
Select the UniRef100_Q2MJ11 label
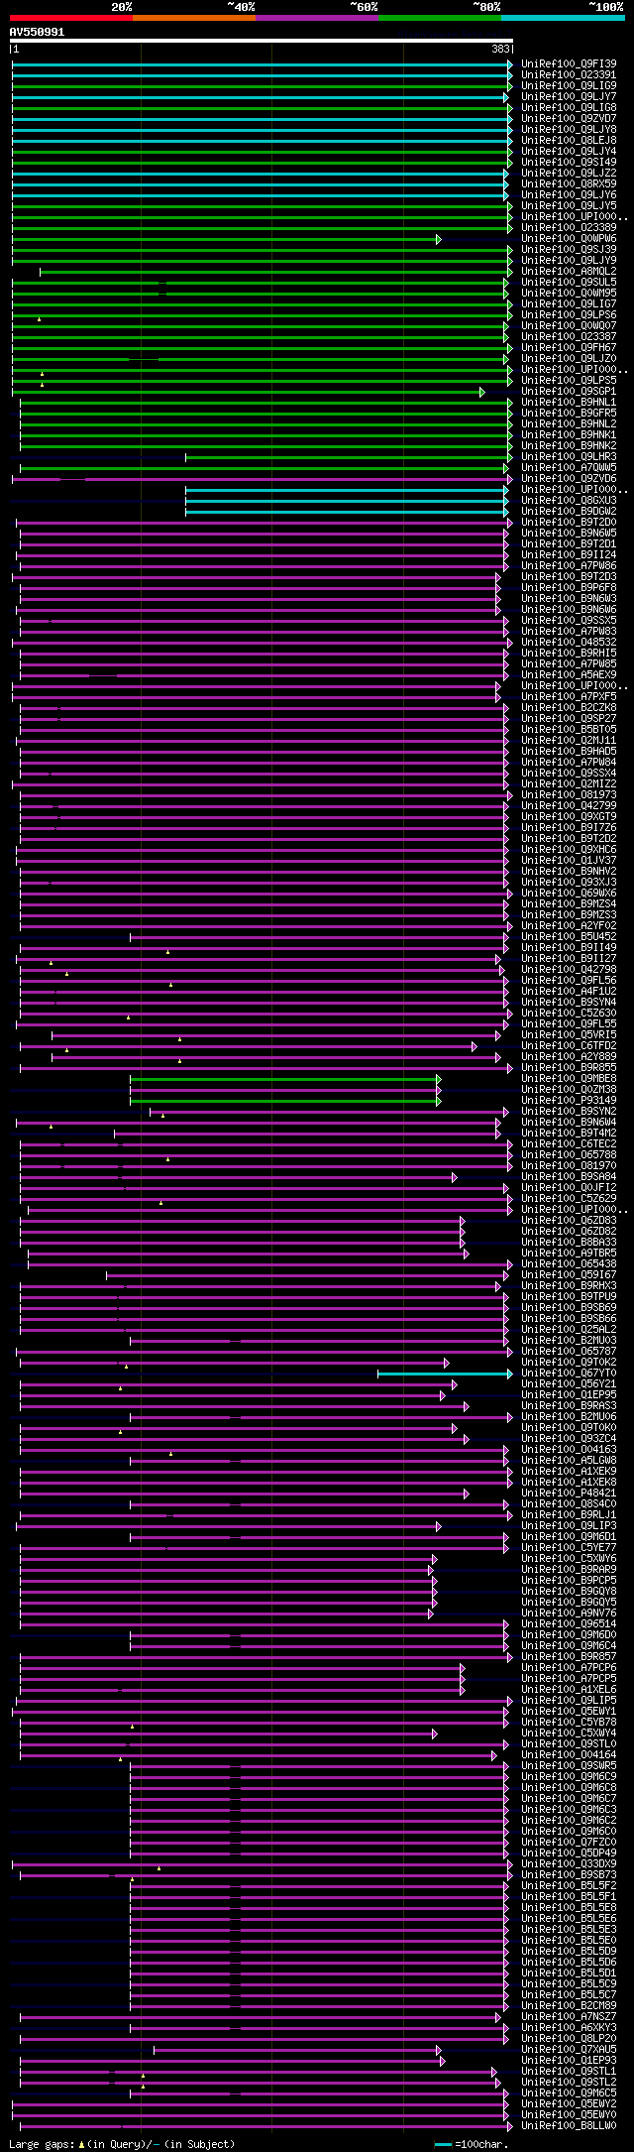(569, 741)
